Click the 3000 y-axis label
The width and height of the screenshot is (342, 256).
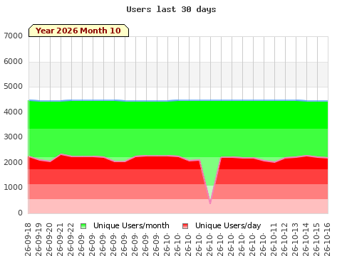point(13,137)
